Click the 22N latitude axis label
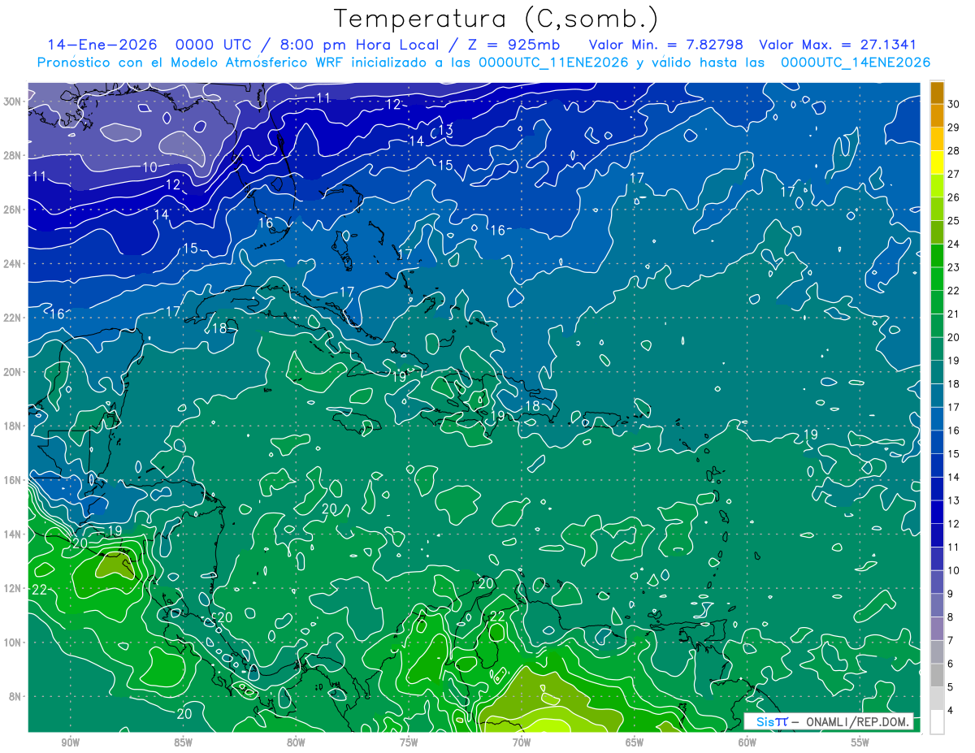975x753 pixels. click(11, 318)
